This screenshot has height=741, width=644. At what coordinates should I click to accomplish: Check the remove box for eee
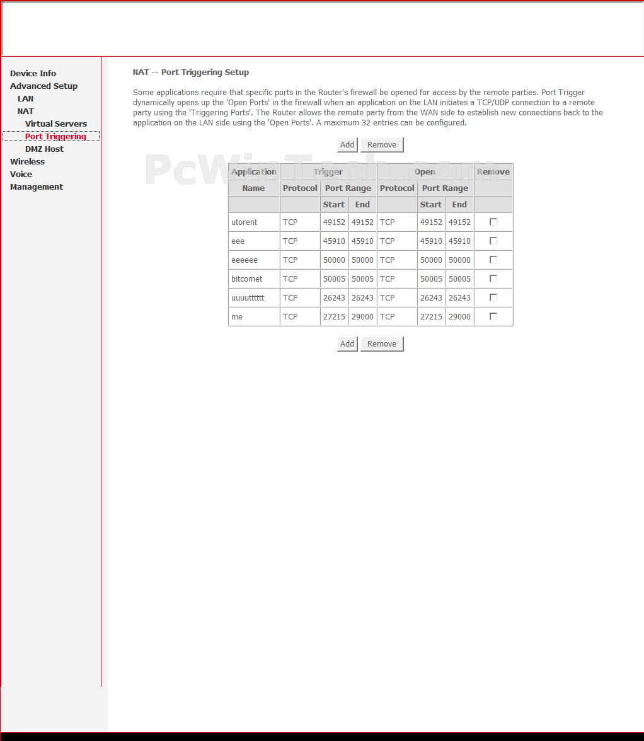tap(493, 241)
